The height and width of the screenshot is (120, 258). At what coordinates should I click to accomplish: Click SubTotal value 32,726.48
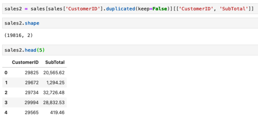[54, 93]
